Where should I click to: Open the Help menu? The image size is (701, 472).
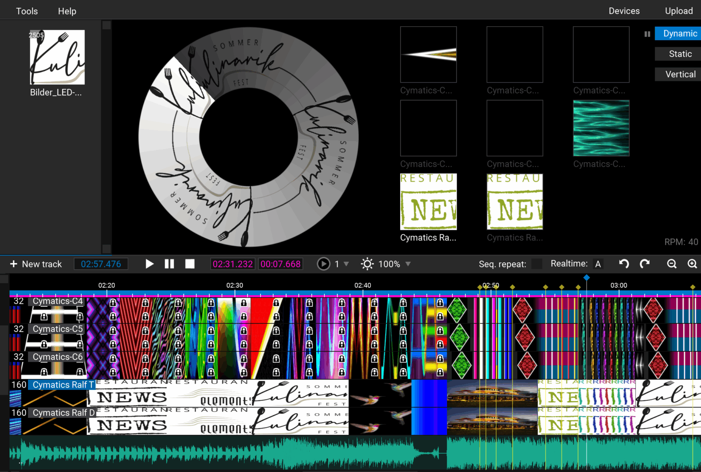pos(67,11)
